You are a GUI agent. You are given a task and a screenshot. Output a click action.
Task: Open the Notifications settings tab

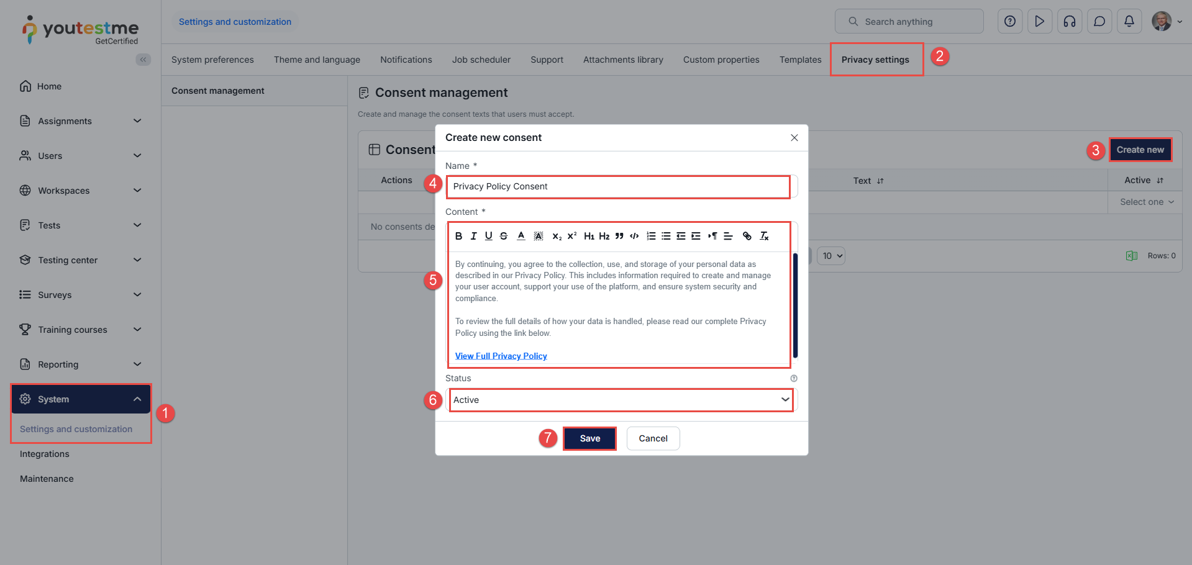coord(406,60)
